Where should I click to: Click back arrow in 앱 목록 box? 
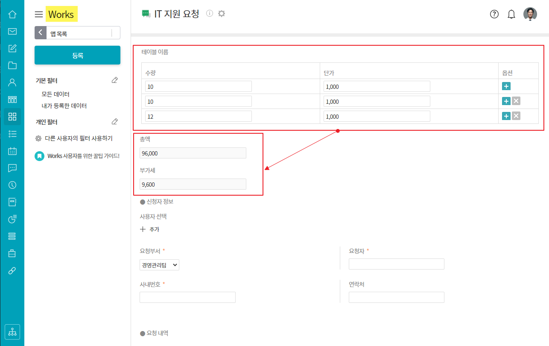coord(41,33)
